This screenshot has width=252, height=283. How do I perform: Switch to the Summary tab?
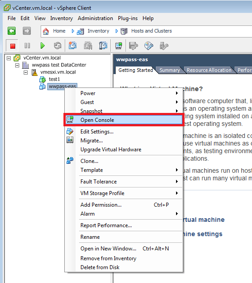coord(169,70)
